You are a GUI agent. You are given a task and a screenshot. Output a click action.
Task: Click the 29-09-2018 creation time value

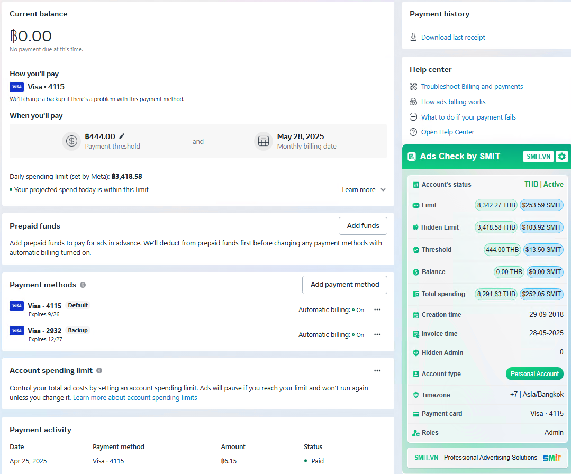coord(546,314)
